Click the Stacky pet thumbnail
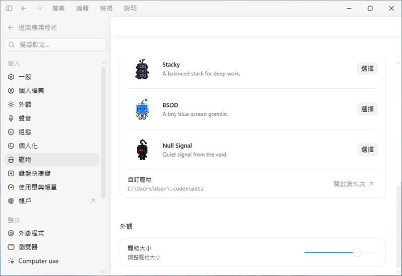Screen dimensions: 402x276 tap(142, 69)
